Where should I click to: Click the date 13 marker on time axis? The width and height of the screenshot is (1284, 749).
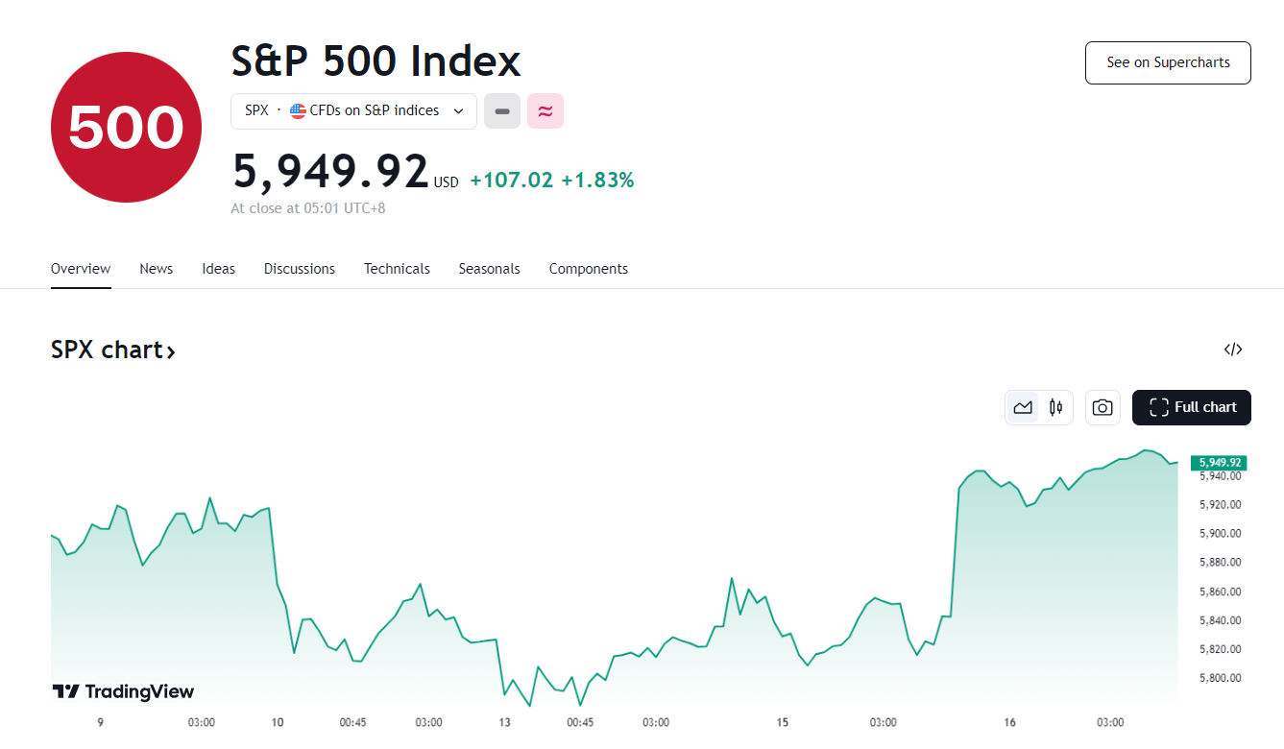pyautogui.click(x=504, y=722)
